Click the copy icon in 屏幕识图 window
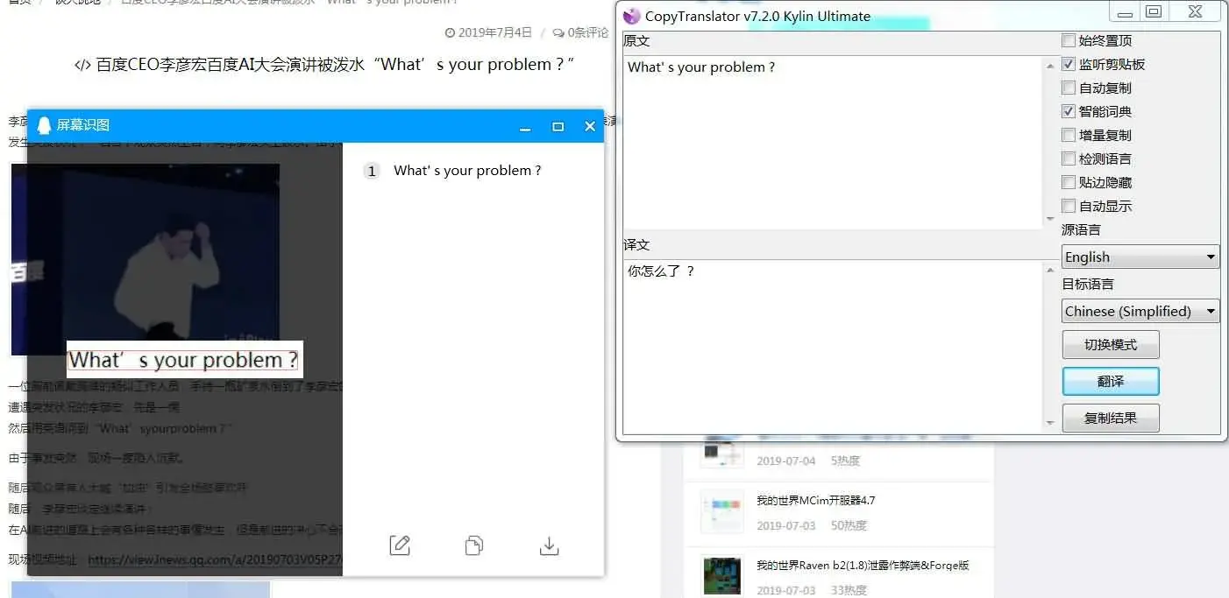Viewport: 1229px width, 598px height. 474,545
